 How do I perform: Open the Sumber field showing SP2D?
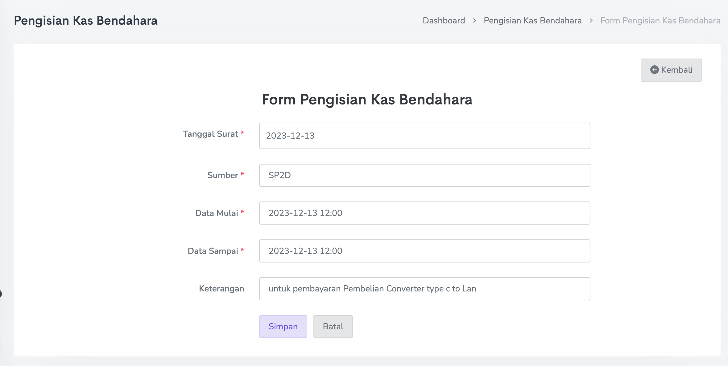tap(424, 175)
